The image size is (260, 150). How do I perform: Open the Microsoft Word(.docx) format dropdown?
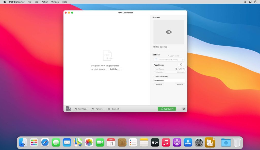[x=169, y=59]
